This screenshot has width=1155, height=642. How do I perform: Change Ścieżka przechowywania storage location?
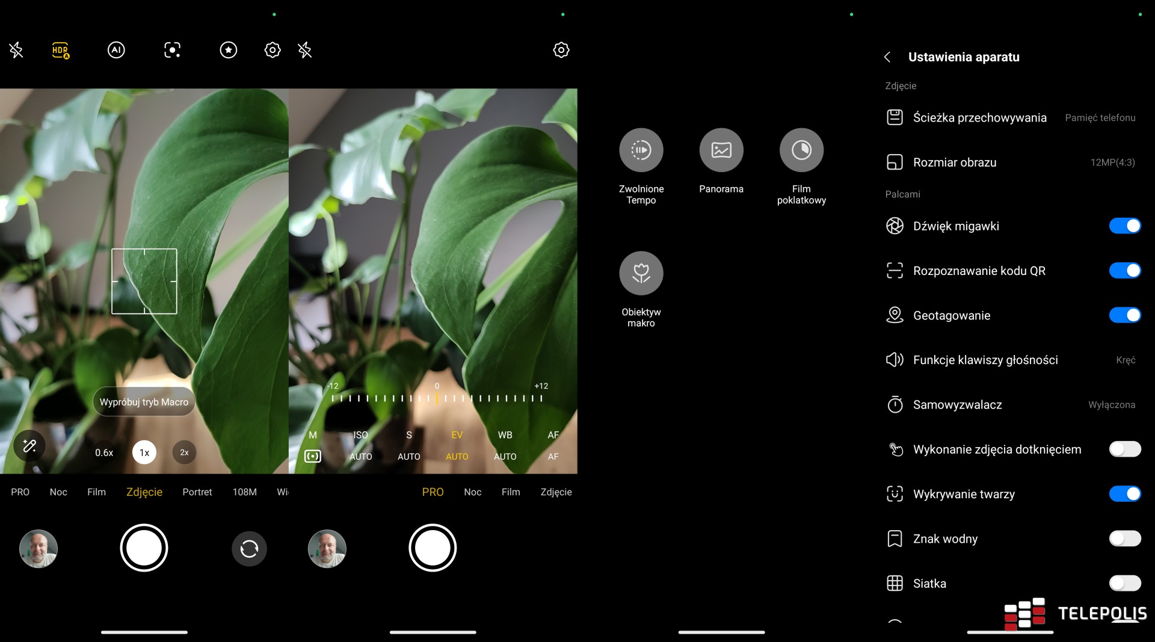[x=1011, y=118]
